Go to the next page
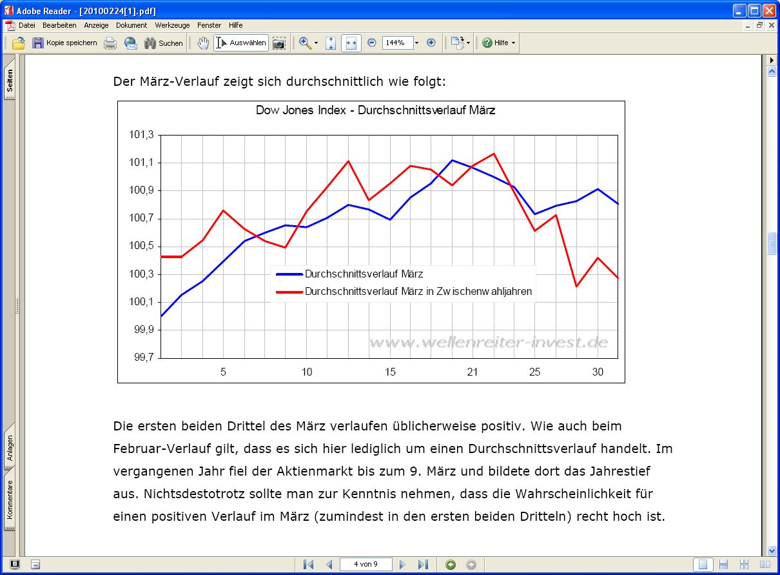Screen dimensions: 780x575 (402, 565)
